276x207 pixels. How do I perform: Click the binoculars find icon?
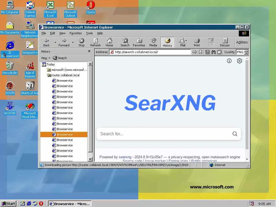[x=213, y=52]
